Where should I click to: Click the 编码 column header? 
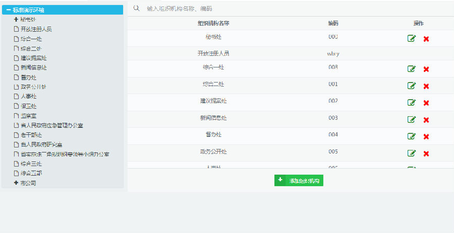pos(333,23)
